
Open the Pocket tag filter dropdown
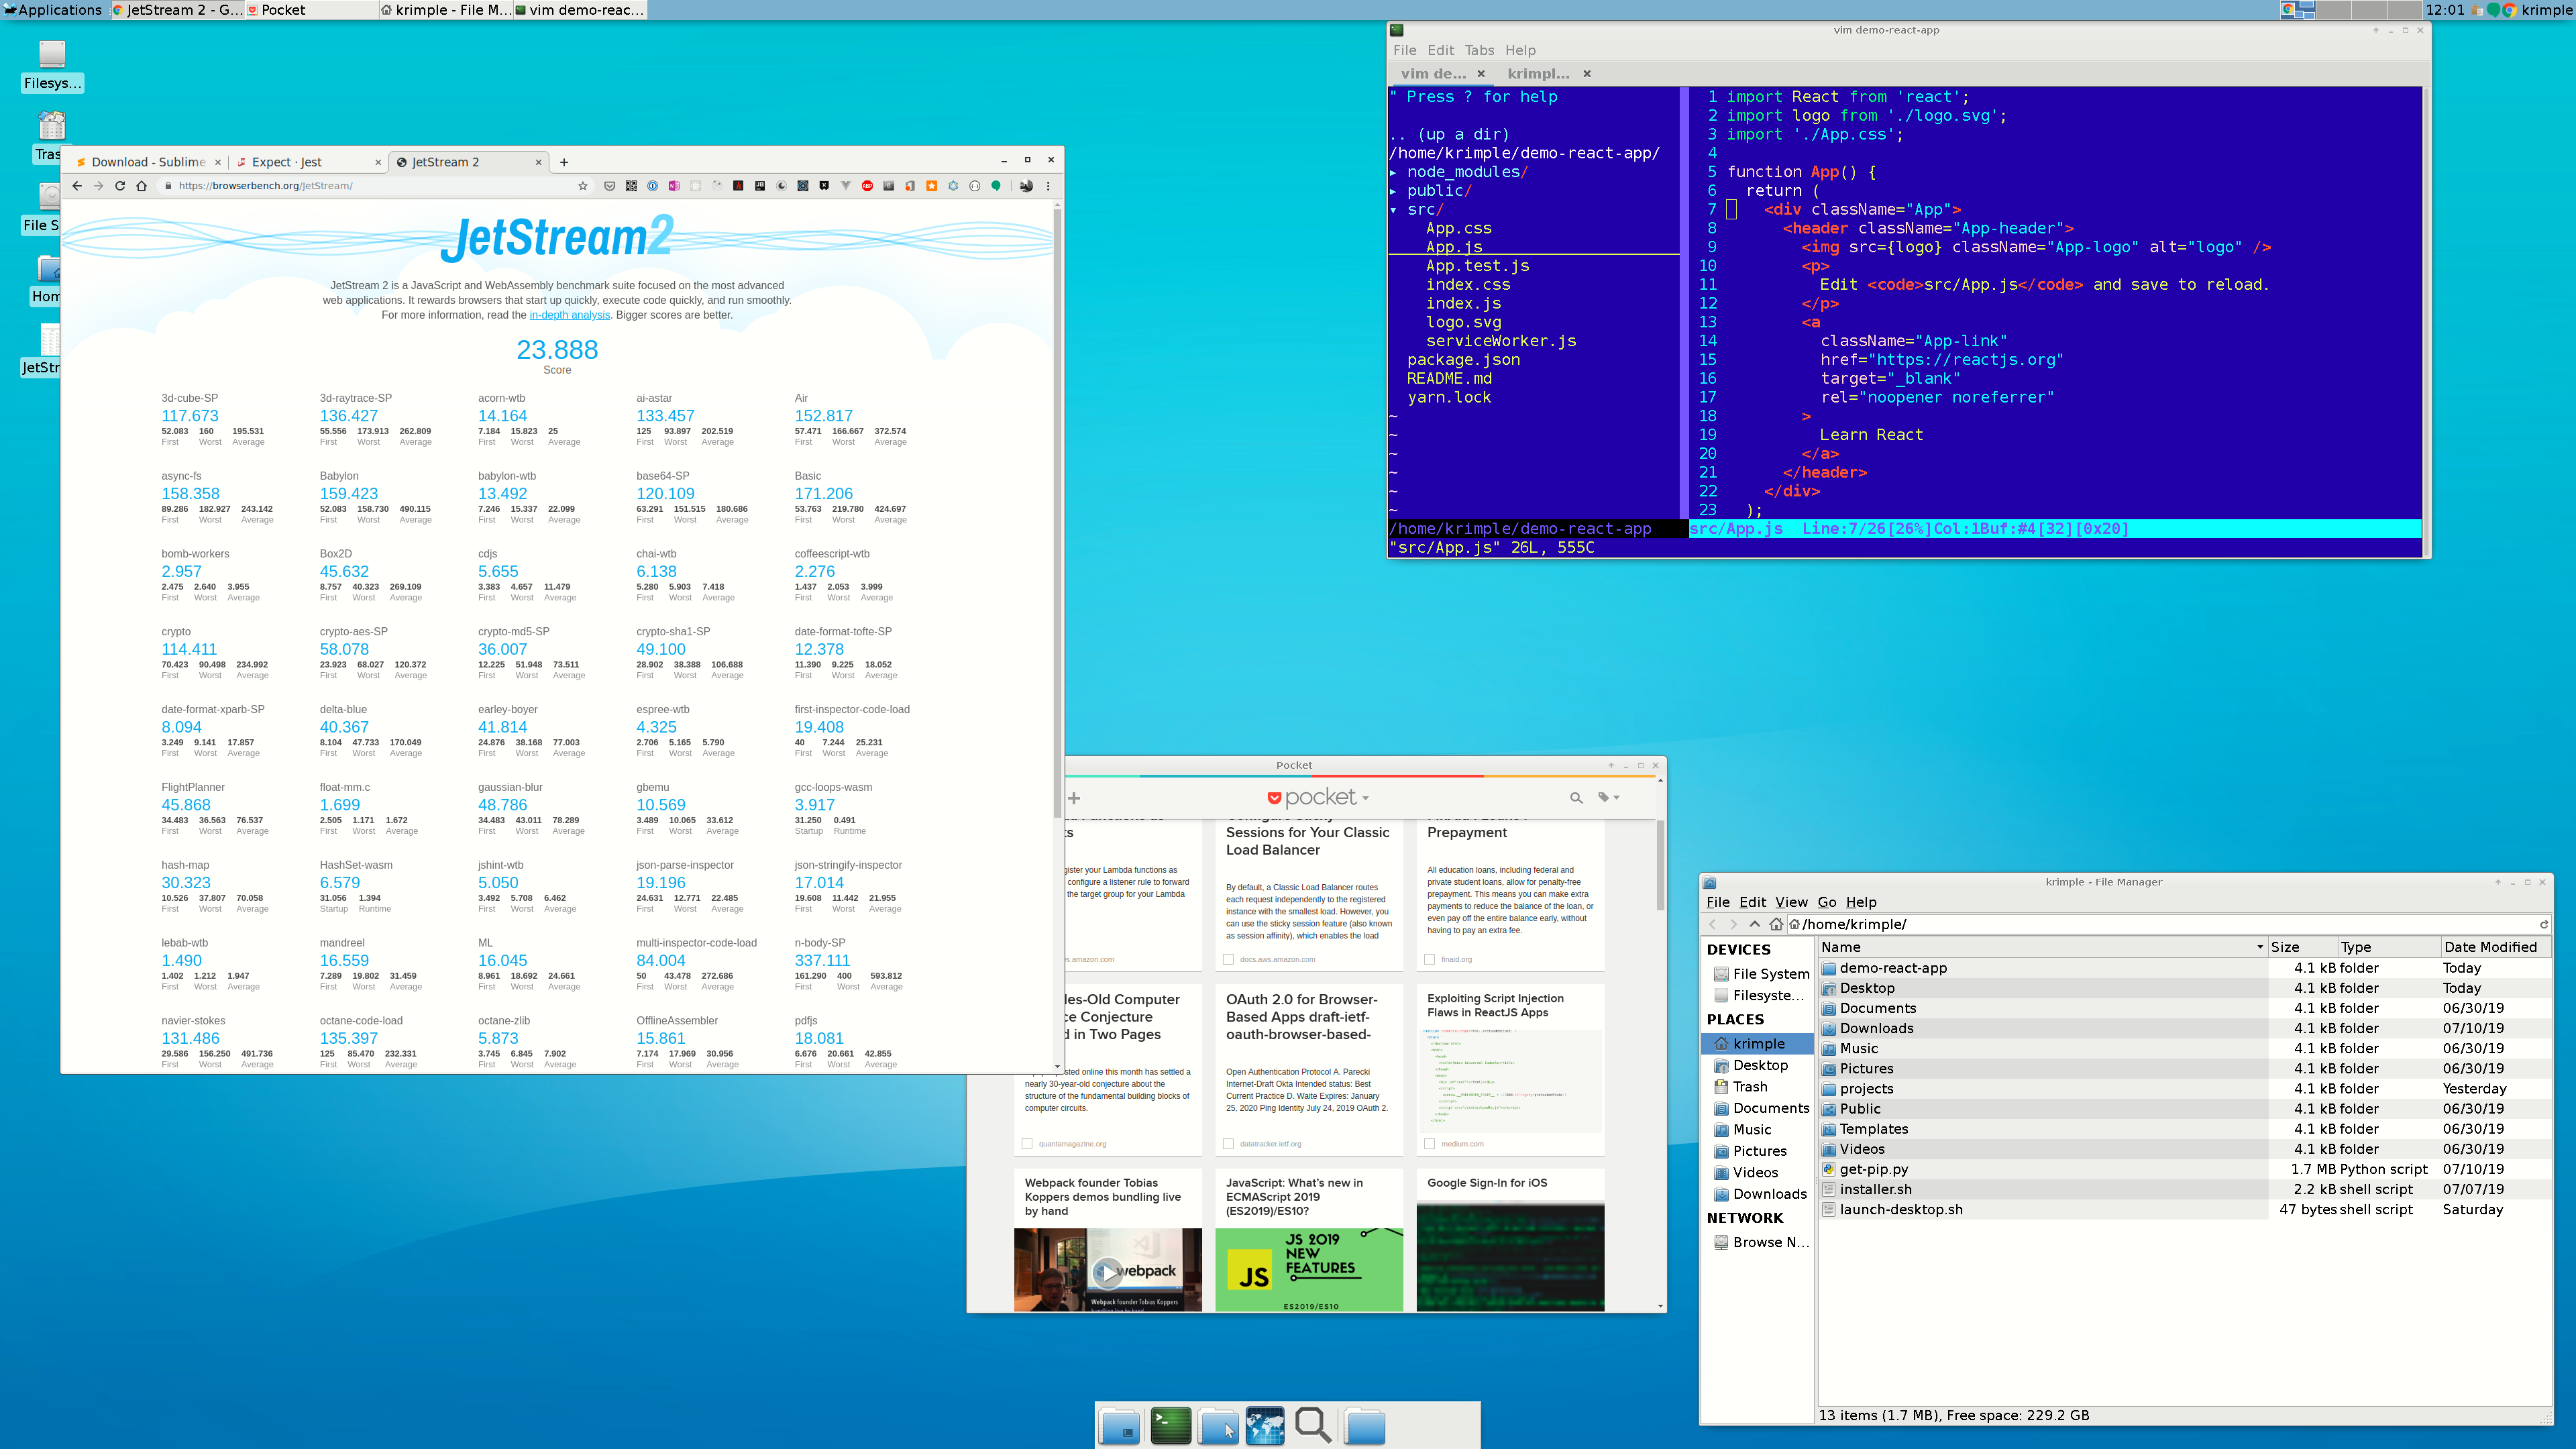(x=1608, y=798)
